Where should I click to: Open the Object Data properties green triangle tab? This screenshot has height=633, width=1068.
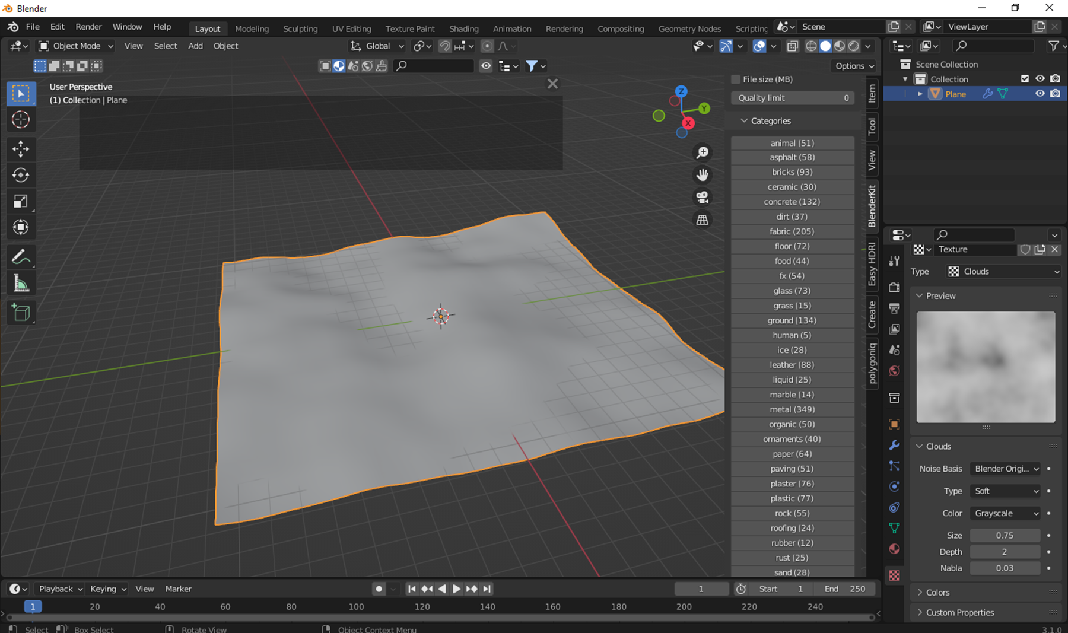click(x=894, y=528)
